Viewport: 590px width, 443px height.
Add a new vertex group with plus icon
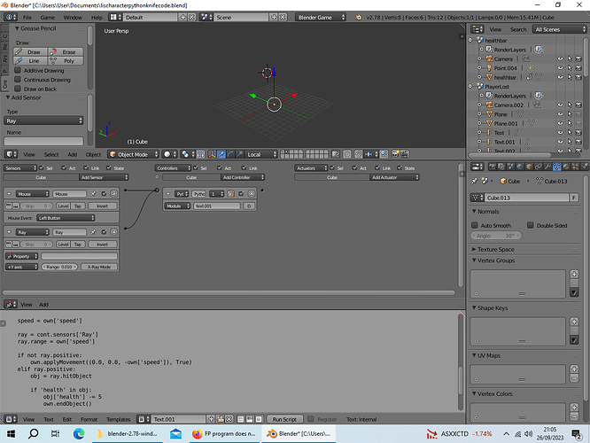pos(574,274)
